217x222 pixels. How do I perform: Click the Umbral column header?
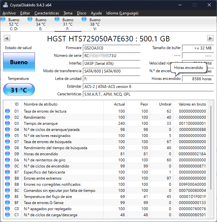(x=161, y=104)
